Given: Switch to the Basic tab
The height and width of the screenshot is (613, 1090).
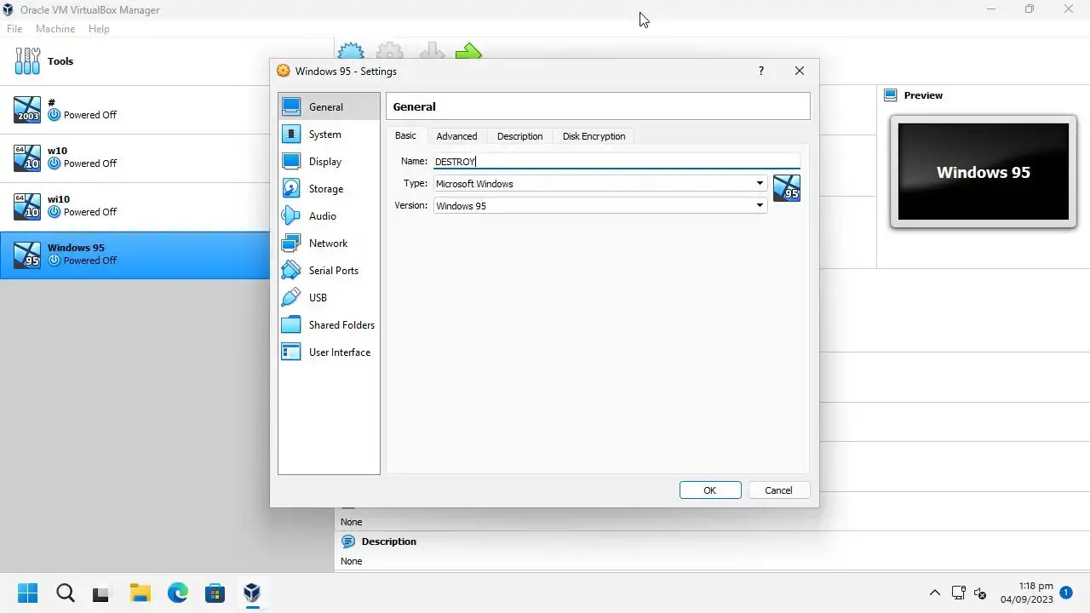Looking at the screenshot, I should 405,135.
